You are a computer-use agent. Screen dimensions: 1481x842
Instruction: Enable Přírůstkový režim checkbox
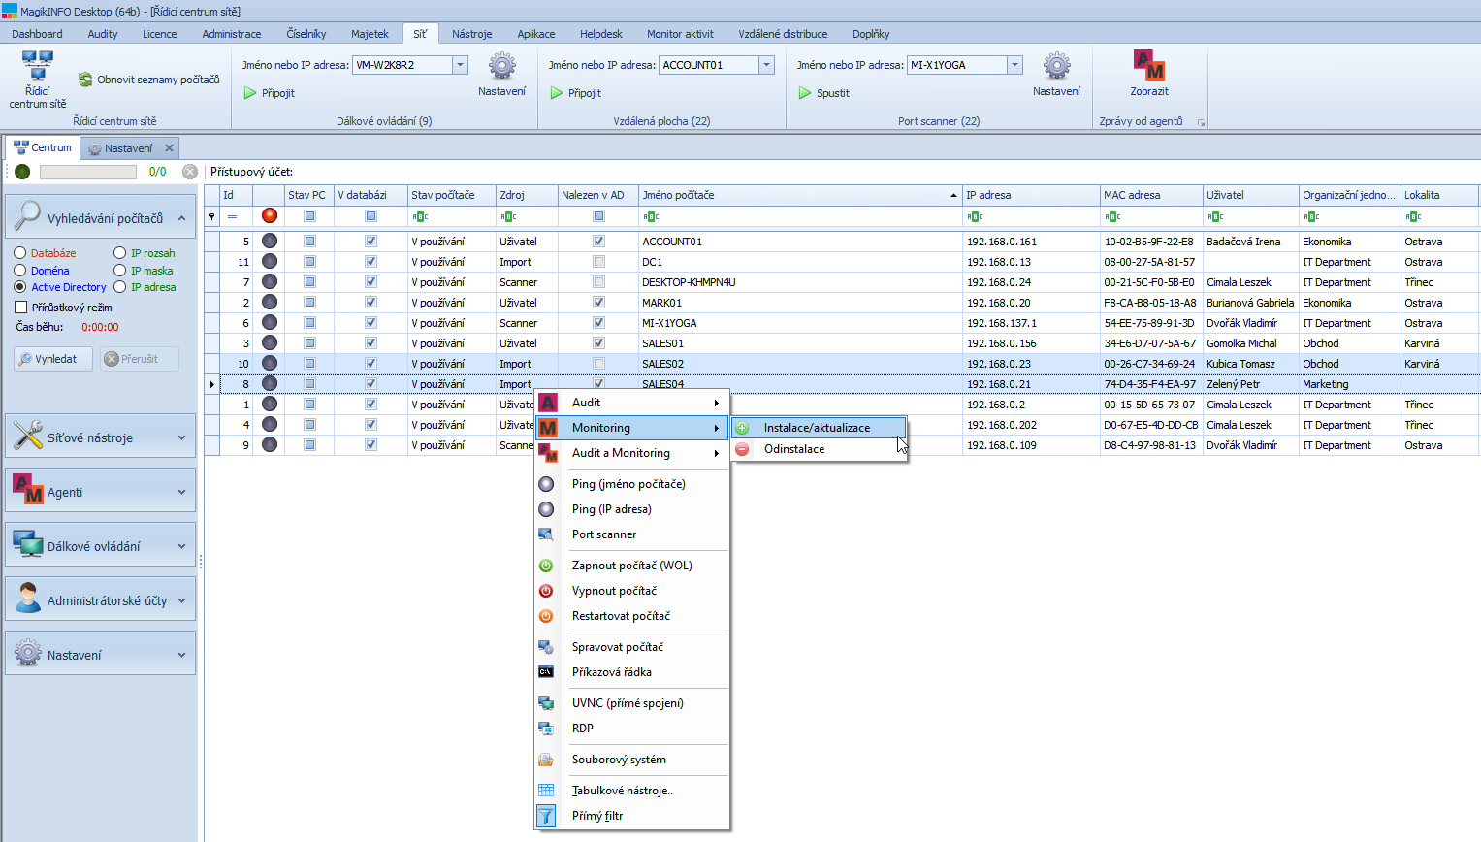20,308
